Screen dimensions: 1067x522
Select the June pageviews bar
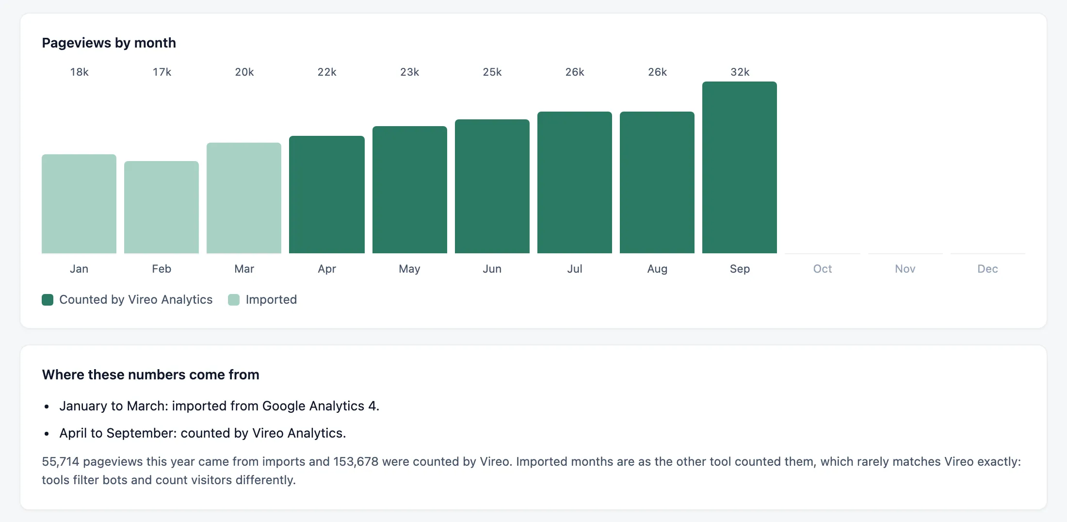click(x=492, y=186)
